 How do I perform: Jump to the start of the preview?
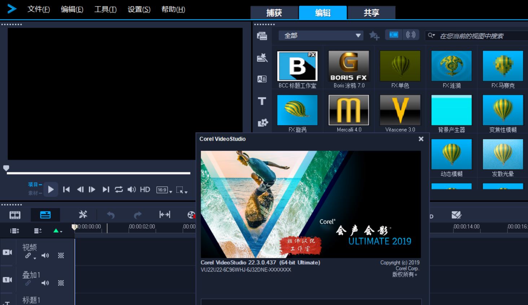coord(66,189)
